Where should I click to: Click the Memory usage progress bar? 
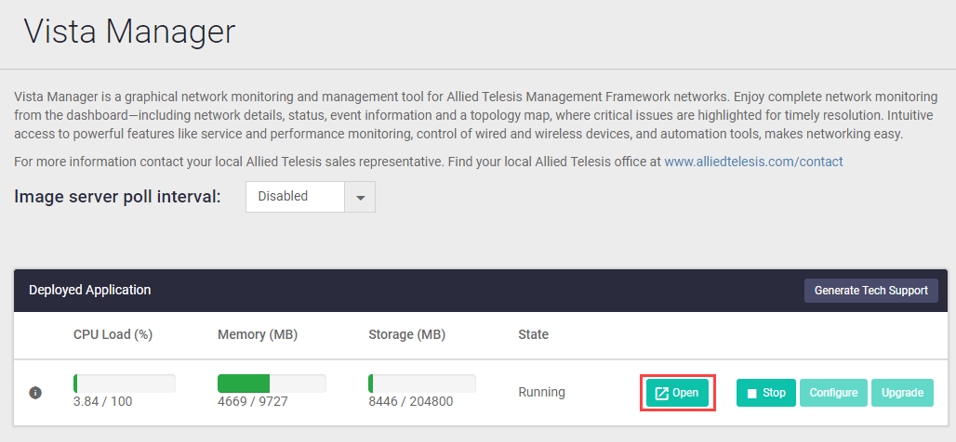(x=272, y=383)
